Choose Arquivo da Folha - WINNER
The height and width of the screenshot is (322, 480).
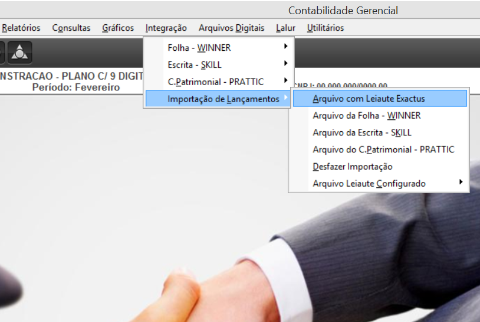[380, 116]
